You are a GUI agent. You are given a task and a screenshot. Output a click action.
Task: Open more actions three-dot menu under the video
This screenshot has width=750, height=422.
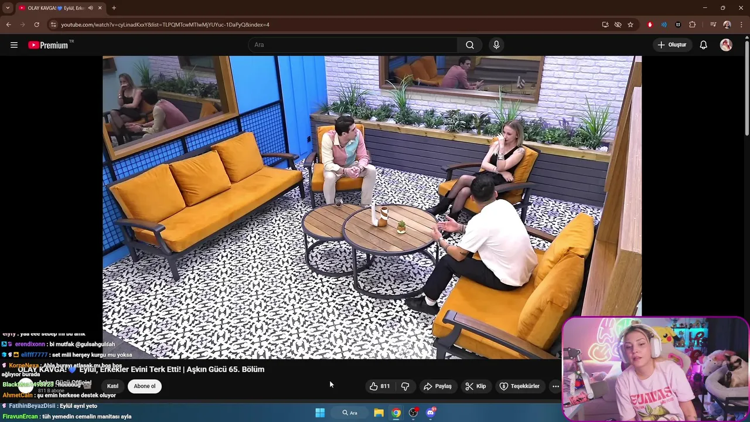click(x=555, y=386)
